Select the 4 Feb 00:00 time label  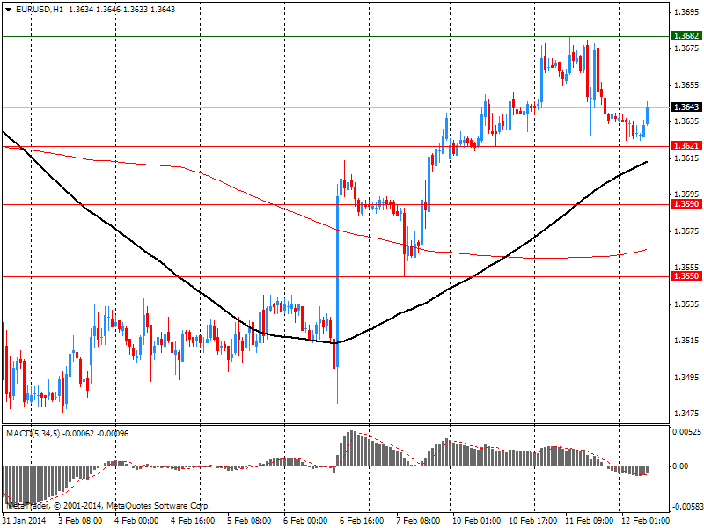click(x=136, y=521)
